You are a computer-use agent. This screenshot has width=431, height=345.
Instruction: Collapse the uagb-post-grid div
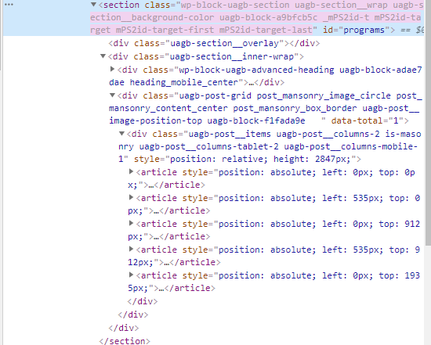coord(112,95)
